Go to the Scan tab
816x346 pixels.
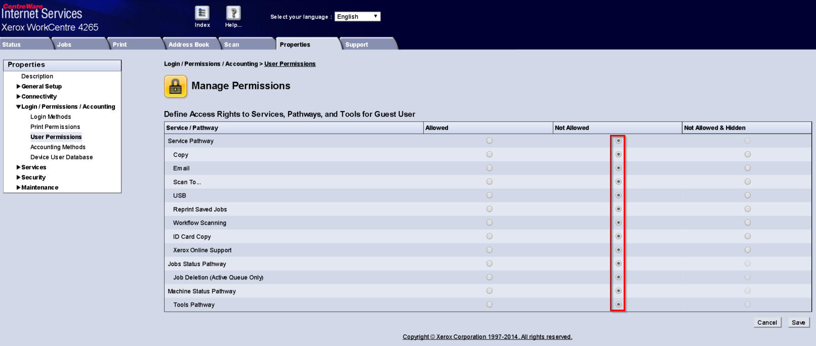point(247,44)
